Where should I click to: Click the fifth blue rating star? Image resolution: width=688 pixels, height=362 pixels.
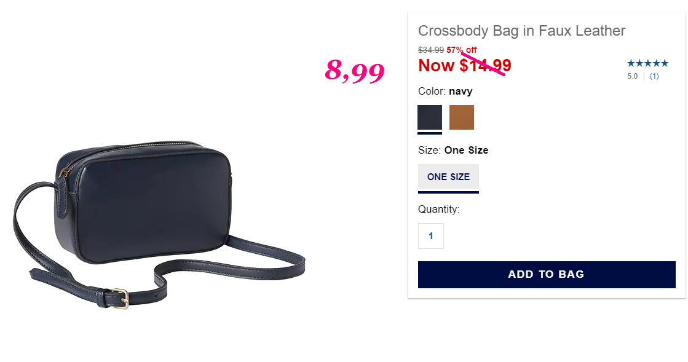click(x=664, y=63)
